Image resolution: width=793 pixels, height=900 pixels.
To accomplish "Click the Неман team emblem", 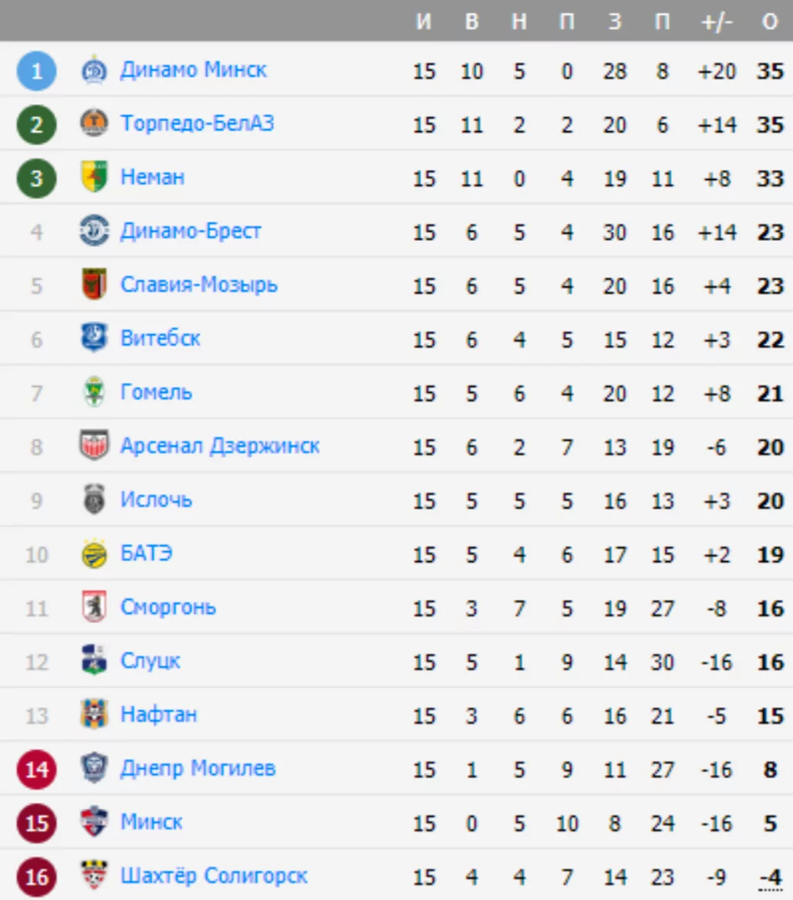I will [x=94, y=177].
